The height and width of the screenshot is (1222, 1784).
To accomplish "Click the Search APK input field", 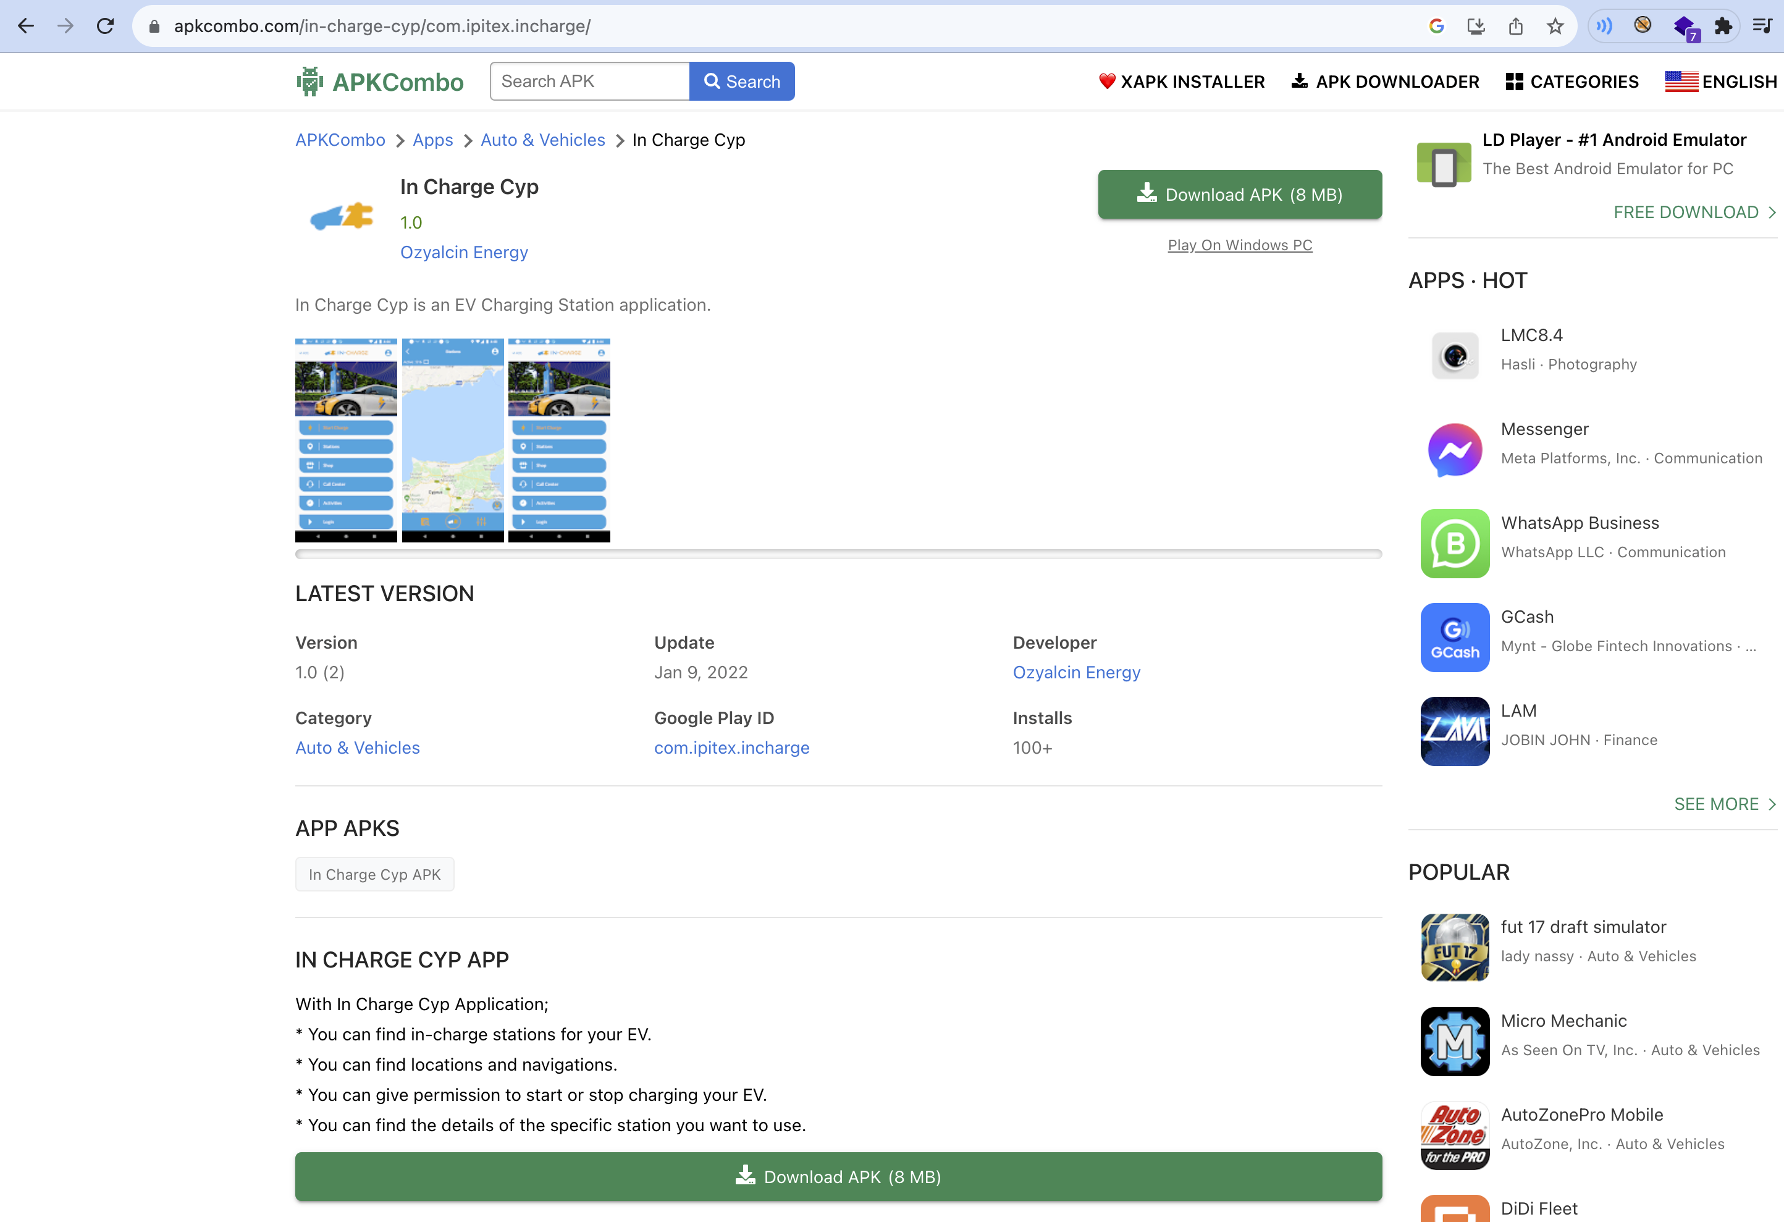I will click(589, 82).
